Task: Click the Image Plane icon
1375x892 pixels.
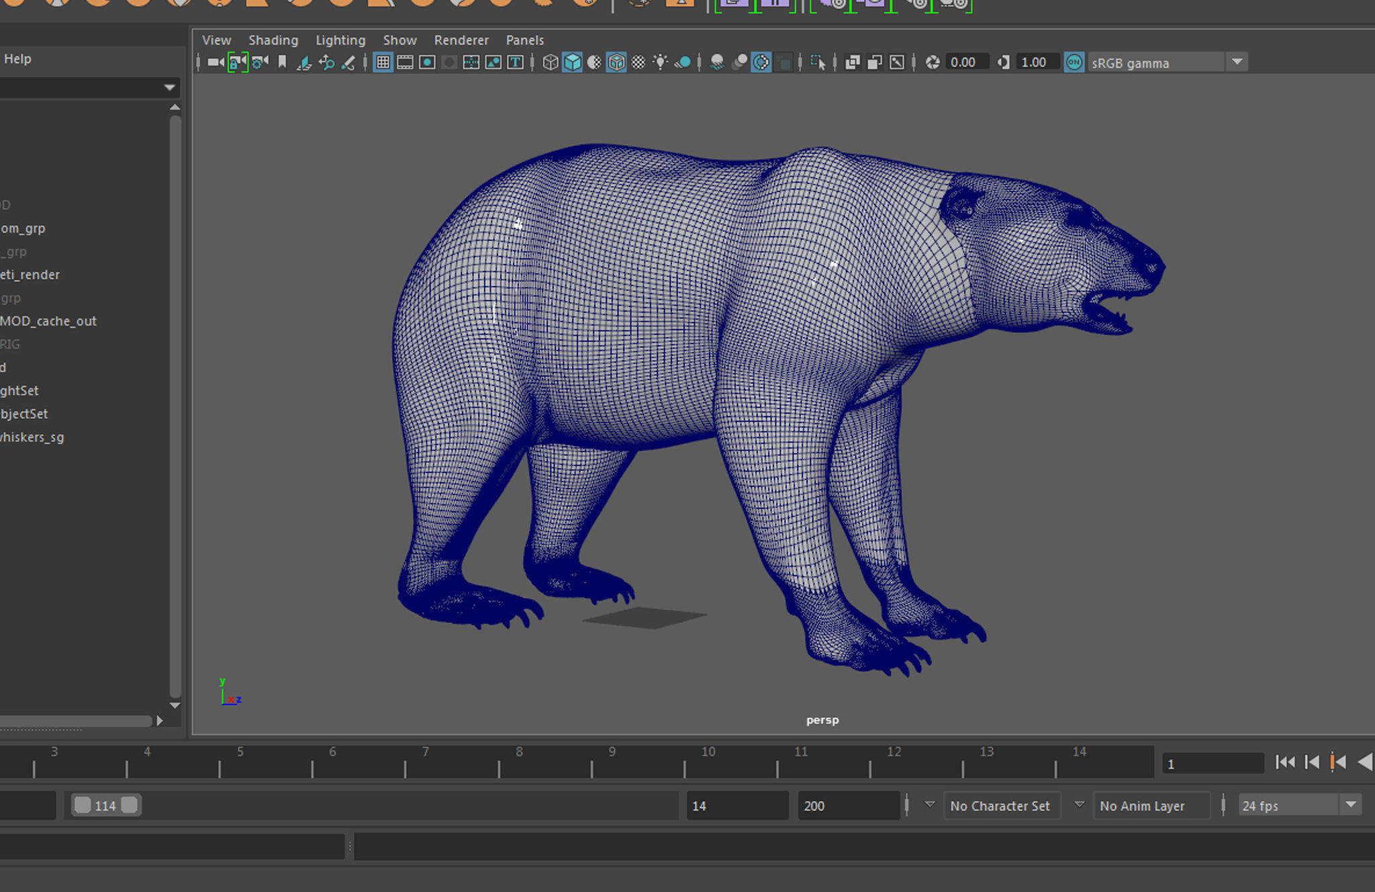Action: click(304, 62)
